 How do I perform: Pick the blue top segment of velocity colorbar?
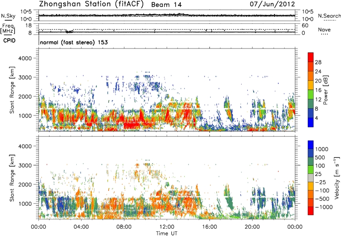pyautogui.click(x=311, y=145)
